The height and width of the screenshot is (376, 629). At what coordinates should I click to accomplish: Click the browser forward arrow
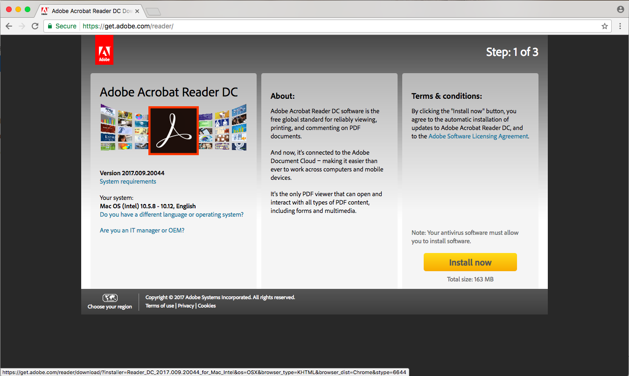click(21, 26)
